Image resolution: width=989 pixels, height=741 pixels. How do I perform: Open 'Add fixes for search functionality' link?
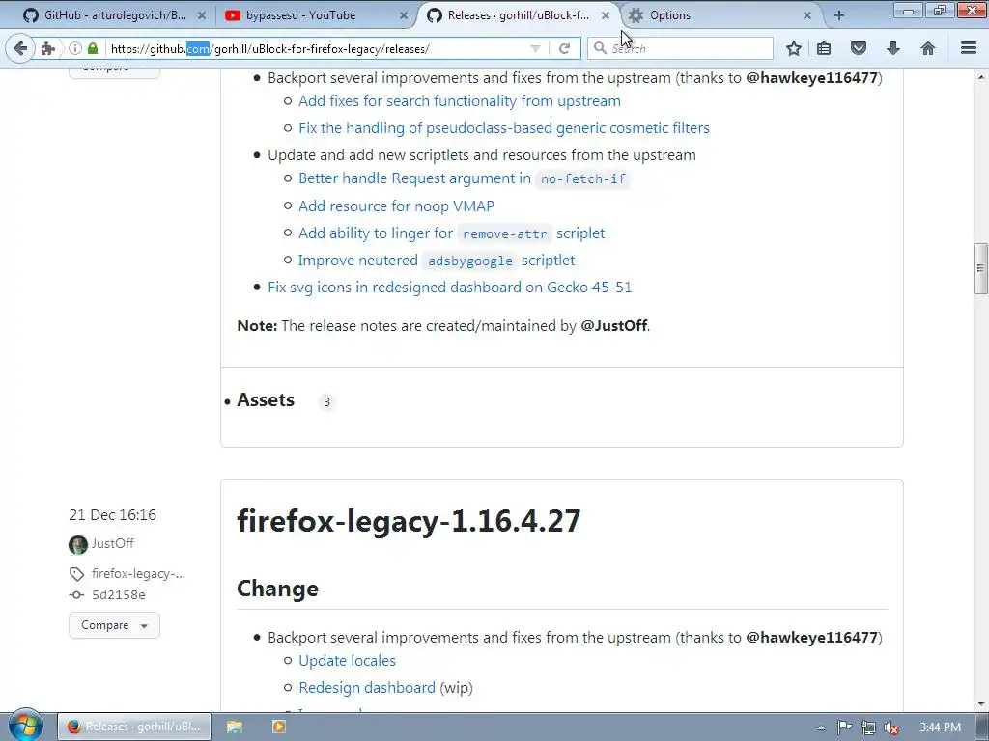[459, 100]
